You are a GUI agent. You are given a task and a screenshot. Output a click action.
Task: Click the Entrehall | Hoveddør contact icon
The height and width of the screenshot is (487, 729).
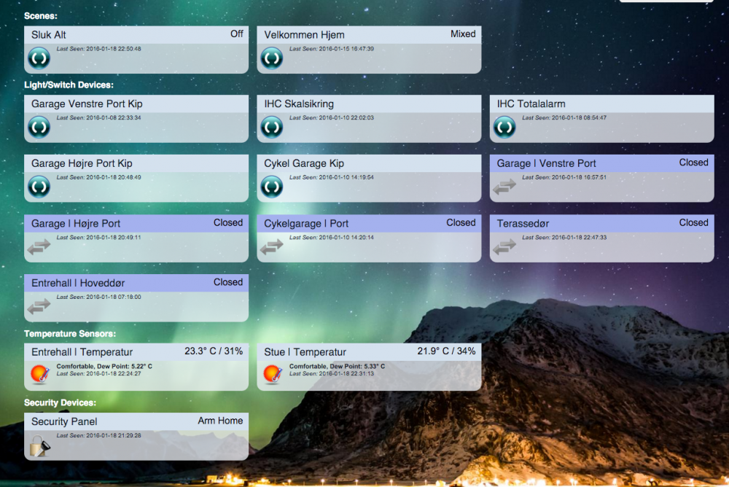pyautogui.click(x=39, y=306)
